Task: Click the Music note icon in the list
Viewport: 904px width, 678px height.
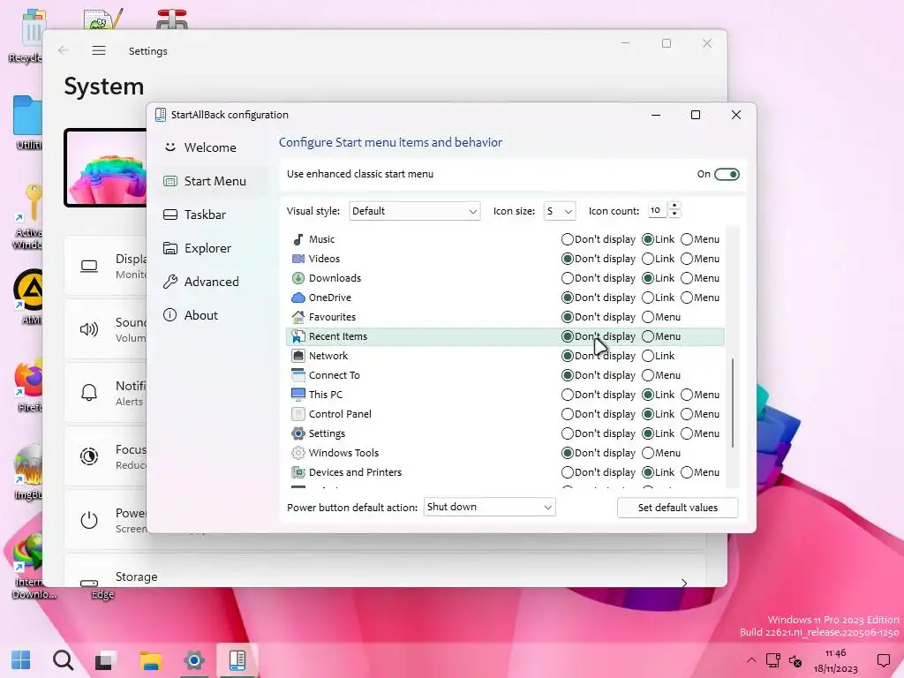Action: [x=298, y=239]
